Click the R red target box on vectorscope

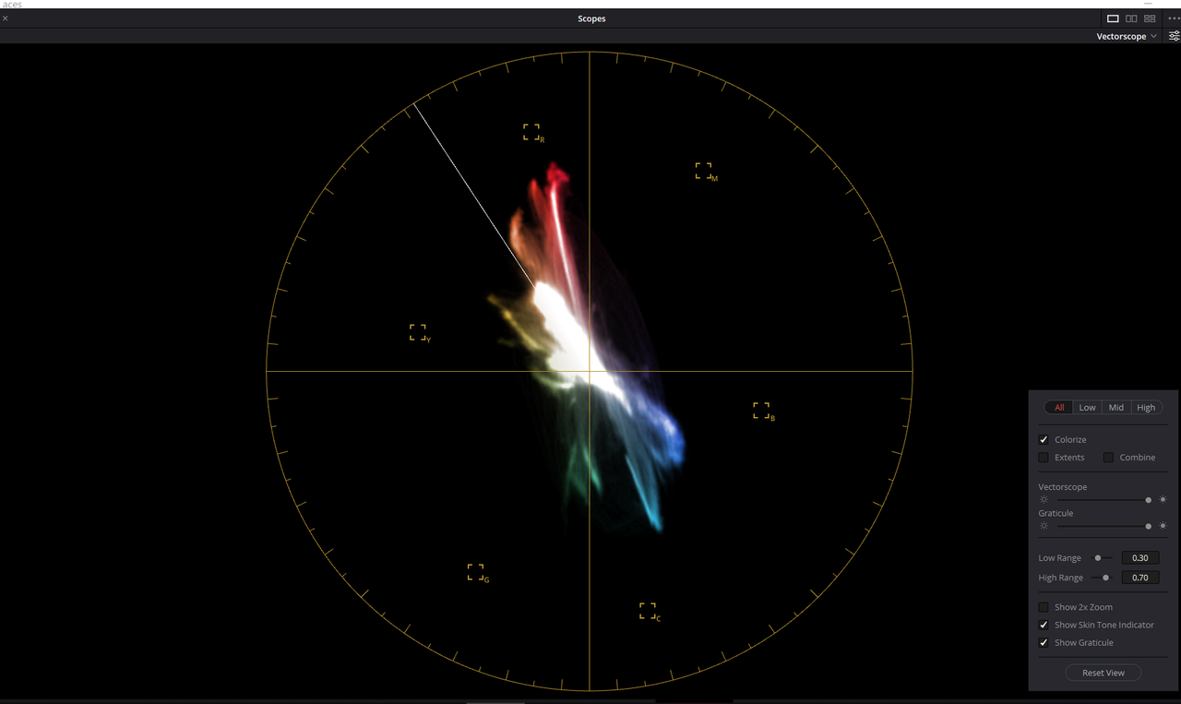pos(531,132)
